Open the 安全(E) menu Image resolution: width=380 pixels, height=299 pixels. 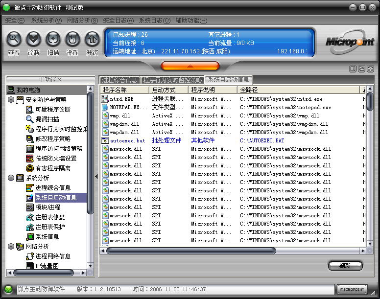15,21
